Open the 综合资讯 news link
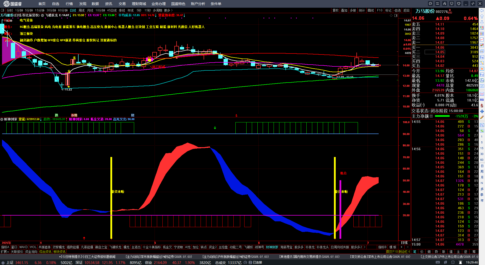 (x=45, y=252)
